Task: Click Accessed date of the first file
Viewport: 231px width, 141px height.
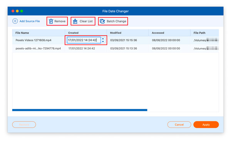Action: (166, 40)
